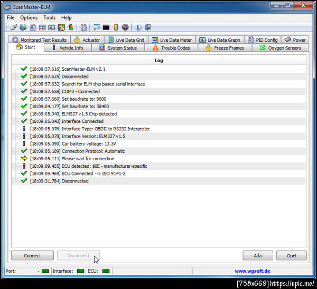The width and height of the screenshot is (317, 289).
Task: Select the 'Interface Connected' log entry
Action: click(158, 121)
